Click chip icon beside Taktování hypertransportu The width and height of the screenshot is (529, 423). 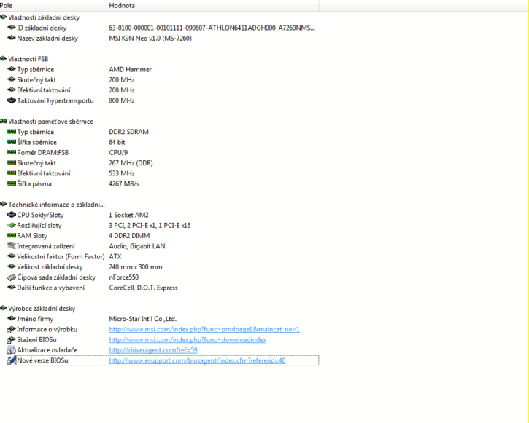coord(12,100)
